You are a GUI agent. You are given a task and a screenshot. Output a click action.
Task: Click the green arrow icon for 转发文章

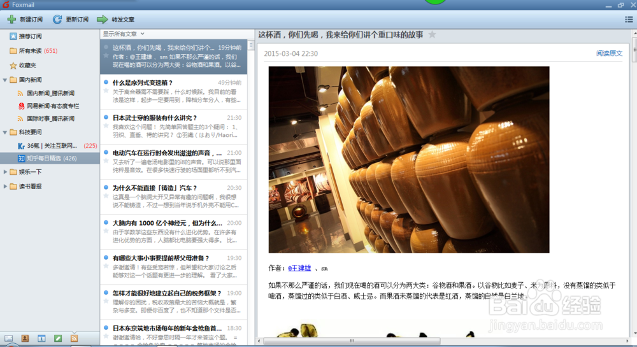pyautogui.click(x=103, y=19)
